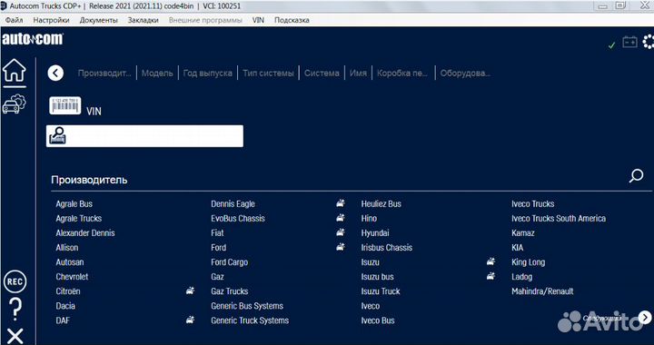The height and width of the screenshot is (345, 654).
Task: Open the VIN menu
Action: (258, 20)
